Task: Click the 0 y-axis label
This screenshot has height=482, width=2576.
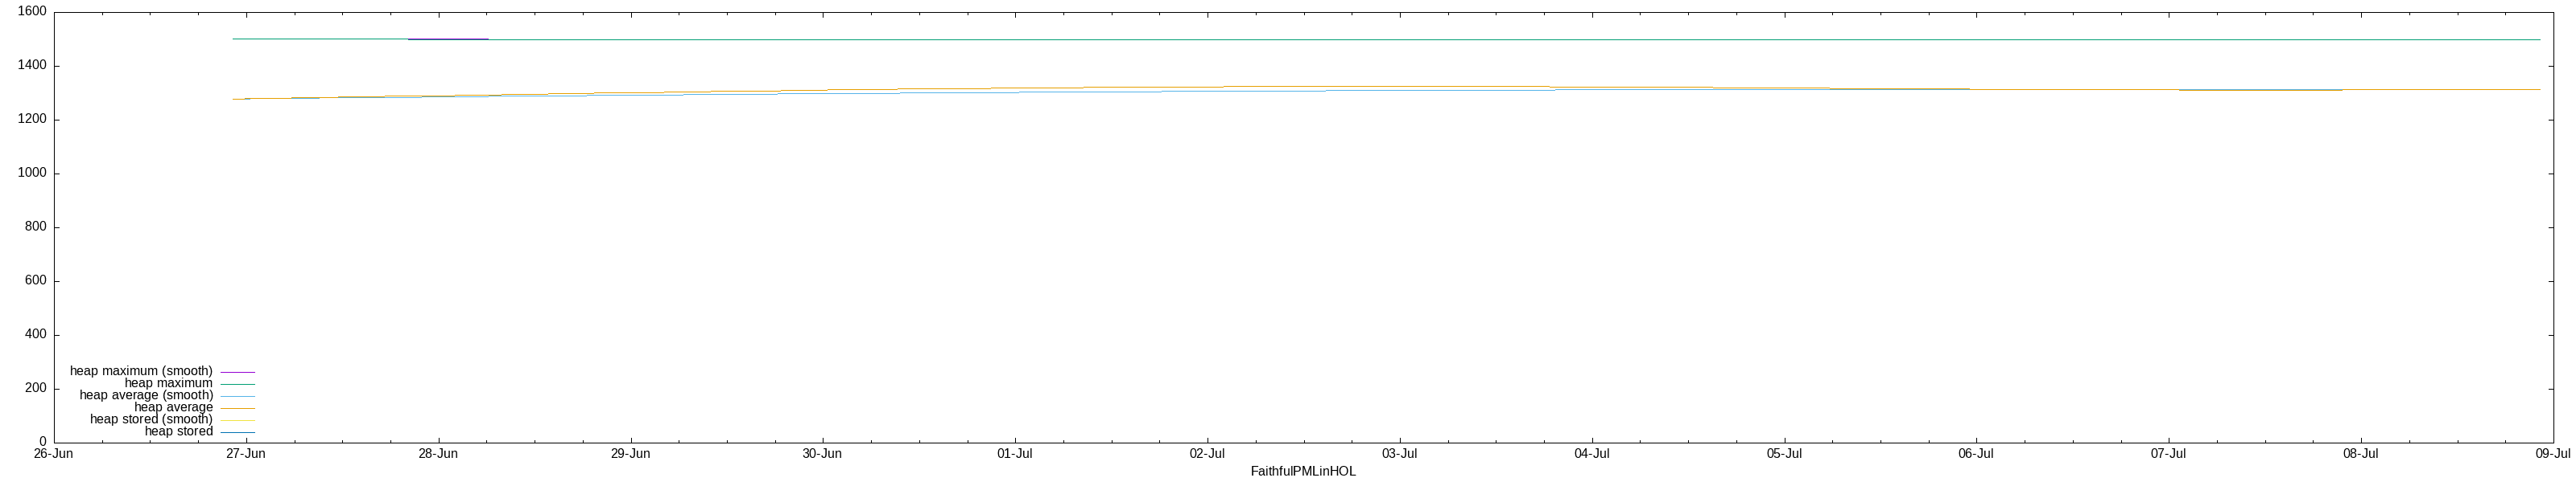Action: (x=43, y=442)
